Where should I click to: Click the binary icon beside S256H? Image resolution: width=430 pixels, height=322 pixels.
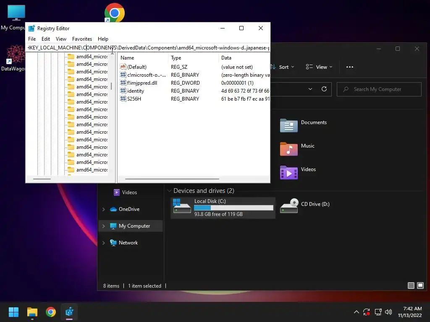pyautogui.click(x=123, y=99)
